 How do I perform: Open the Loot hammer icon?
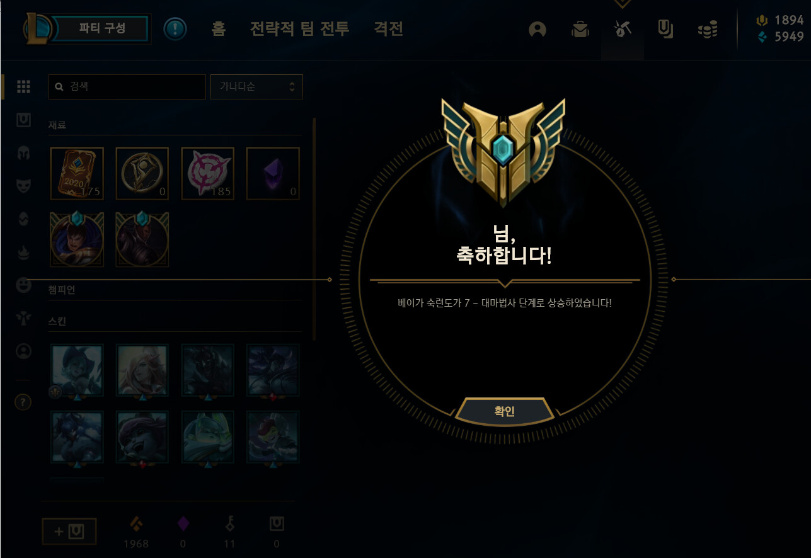point(622,29)
